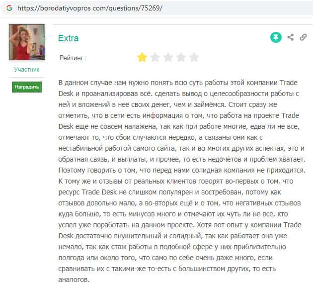This screenshot has height=284, width=313.
Task: Click the line starting 'полгода или около того'
Action: pyautogui.click(x=165, y=258)
